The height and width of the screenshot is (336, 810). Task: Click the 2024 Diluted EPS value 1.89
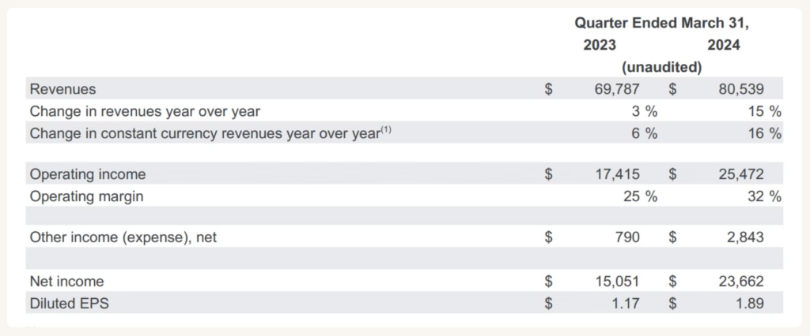pyautogui.click(x=749, y=304)
